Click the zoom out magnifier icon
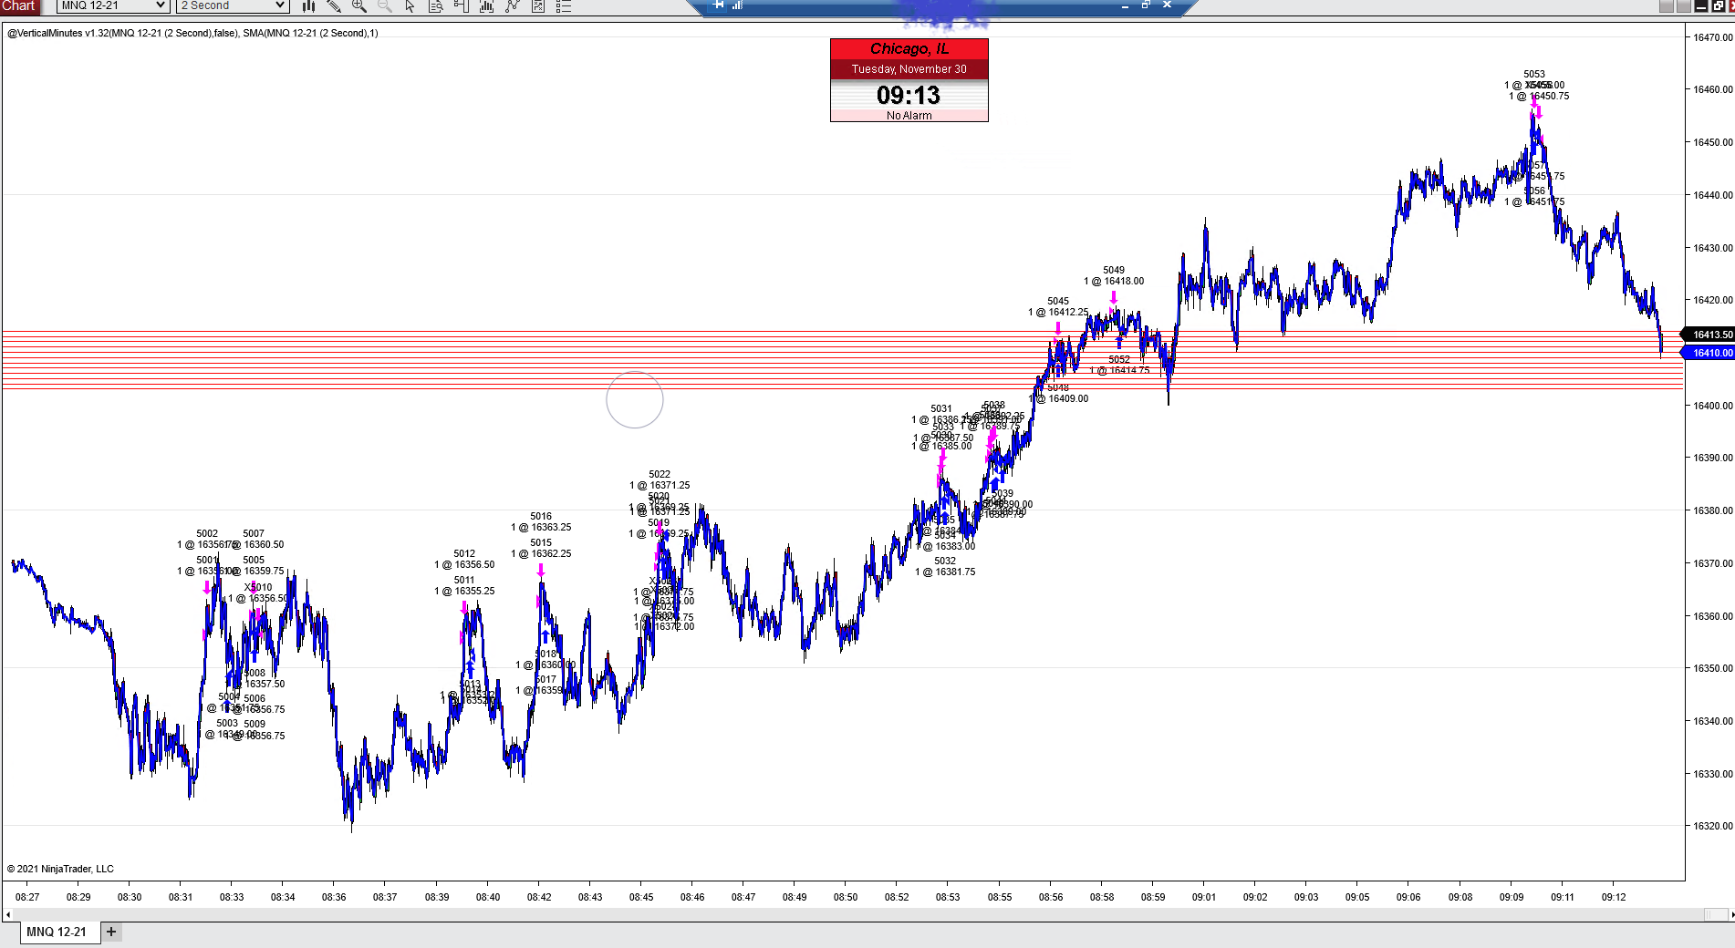Viewport: 1735px width, 948px height. [x=385, y=5]
